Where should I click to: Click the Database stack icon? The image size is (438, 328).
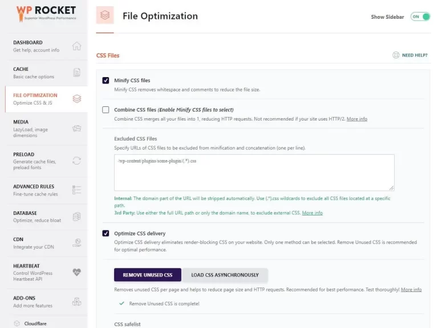[x=76, y=217]
